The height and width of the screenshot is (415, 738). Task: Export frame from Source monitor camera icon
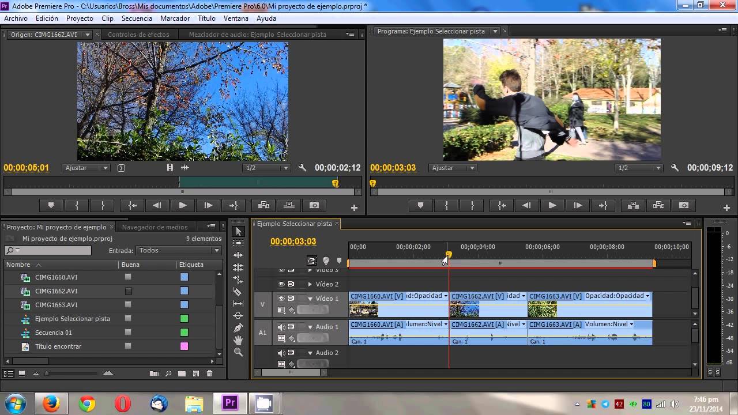[314, 205]
